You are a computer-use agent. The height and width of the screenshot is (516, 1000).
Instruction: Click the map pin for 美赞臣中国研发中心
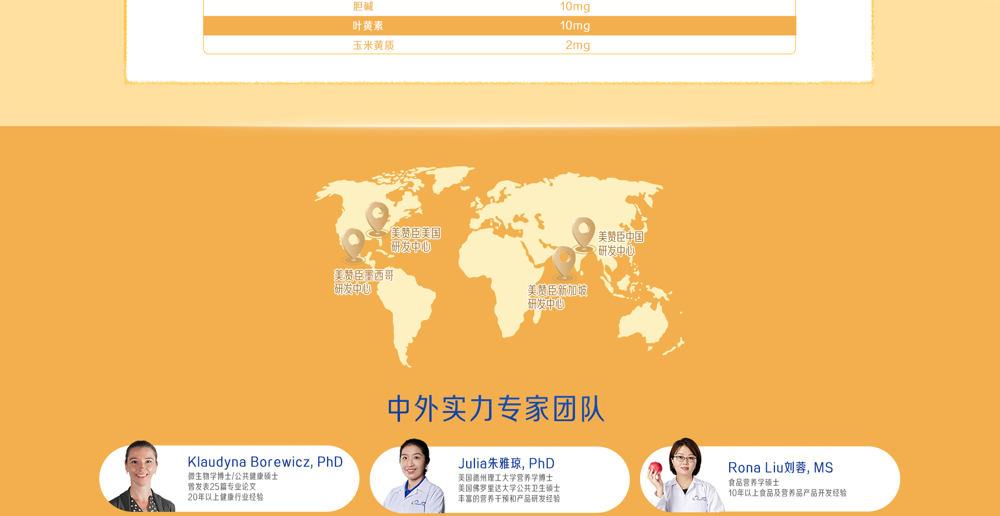coord(583,235)
